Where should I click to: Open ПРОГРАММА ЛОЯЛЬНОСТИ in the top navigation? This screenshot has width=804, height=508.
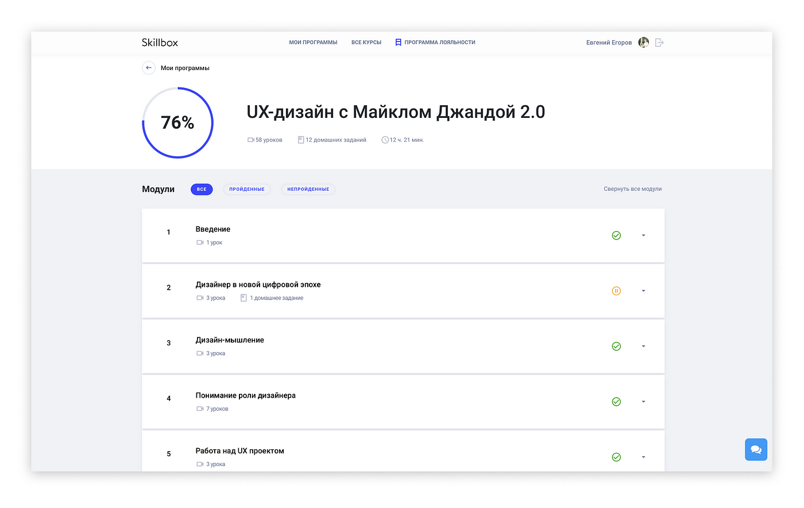tap(440, 43)
